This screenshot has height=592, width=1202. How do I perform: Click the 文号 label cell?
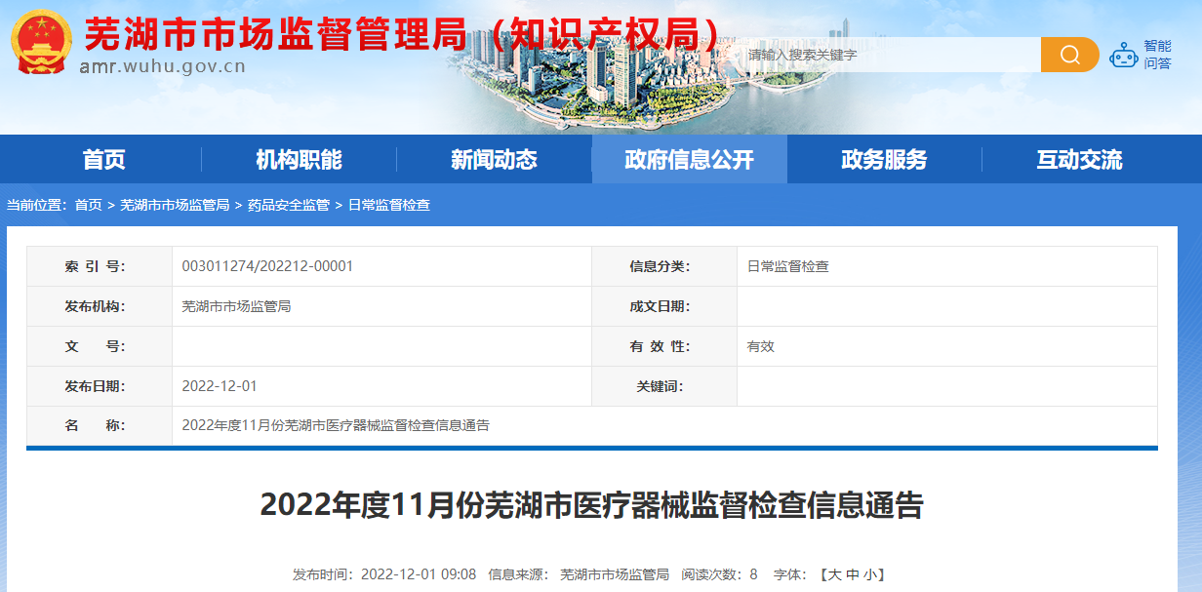point(100,346)
